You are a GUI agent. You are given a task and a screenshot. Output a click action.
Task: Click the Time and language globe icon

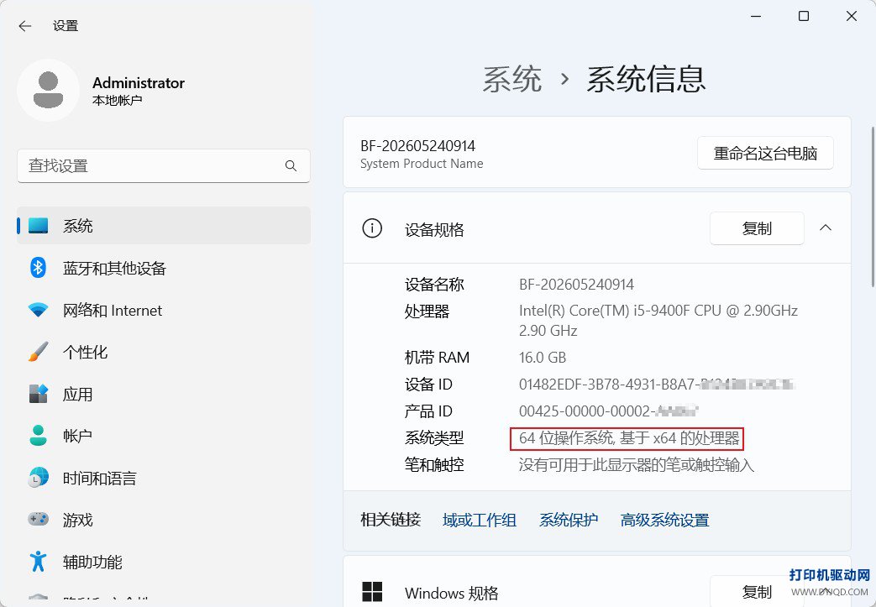[x=38, y=478]
